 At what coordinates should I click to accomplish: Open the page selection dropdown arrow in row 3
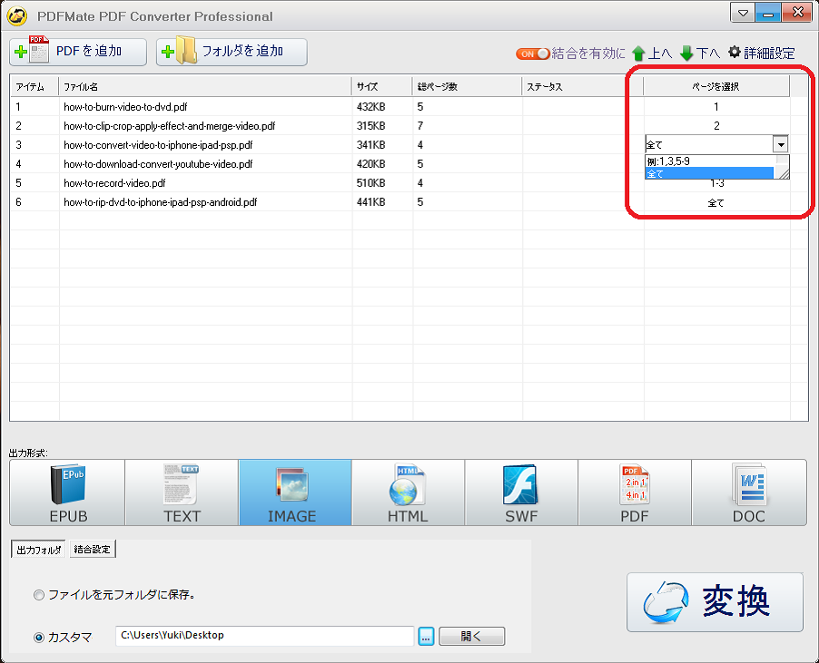tap(780, 144)
